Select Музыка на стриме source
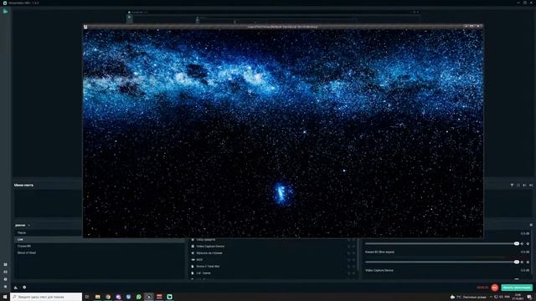This screenshot has height=301, width=536. point(209,253)
